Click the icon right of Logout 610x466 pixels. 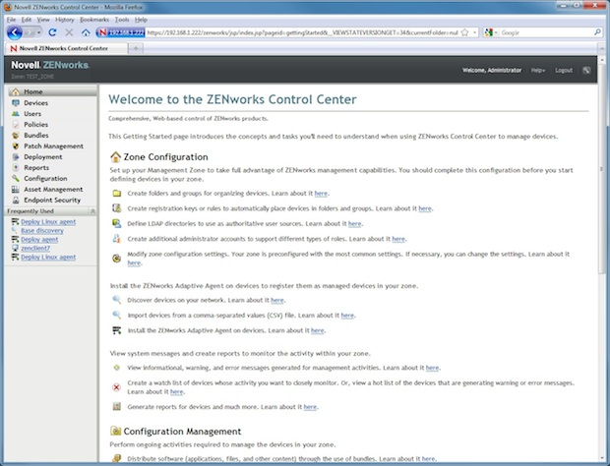click(587, 70)
